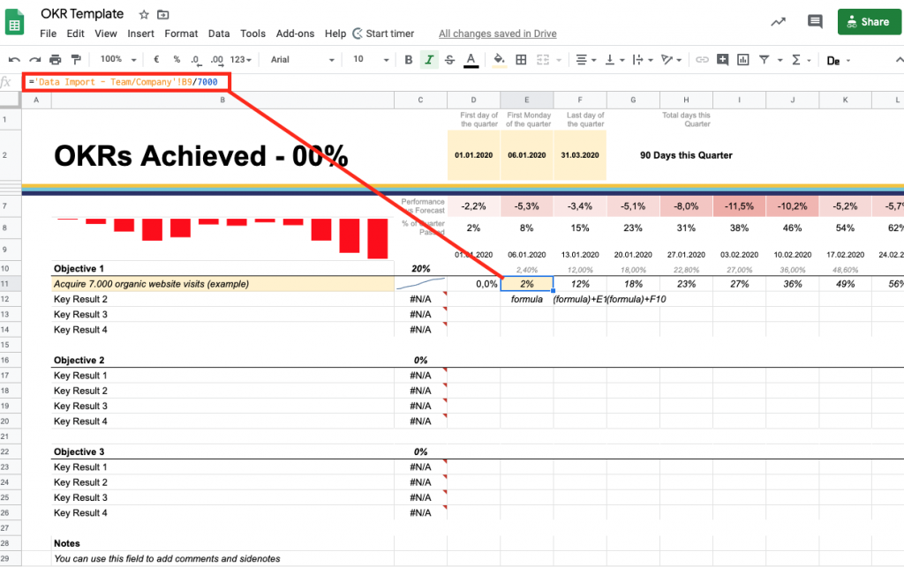The image size is (904, 567).
Task: Open the fill color picker
Action: point(499,59)
